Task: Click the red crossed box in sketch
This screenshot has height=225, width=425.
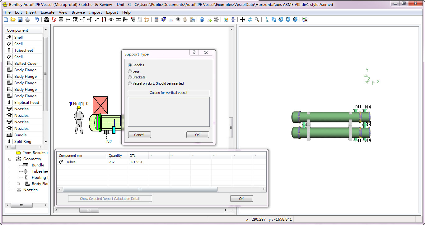Action: pyautogui.click(x=100, y=105)
